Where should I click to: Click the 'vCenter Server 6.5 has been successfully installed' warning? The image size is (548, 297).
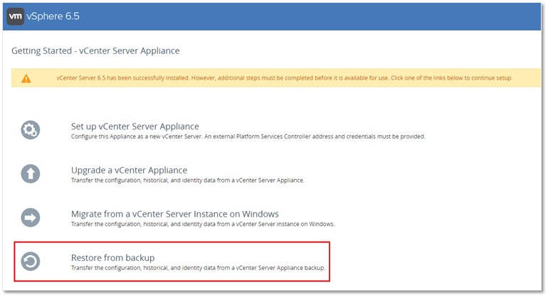point(285,78)
